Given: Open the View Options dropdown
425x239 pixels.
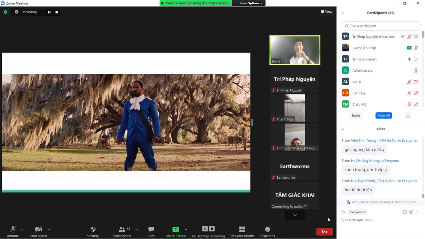Looking at the screenshot, I should pos(251,3).
